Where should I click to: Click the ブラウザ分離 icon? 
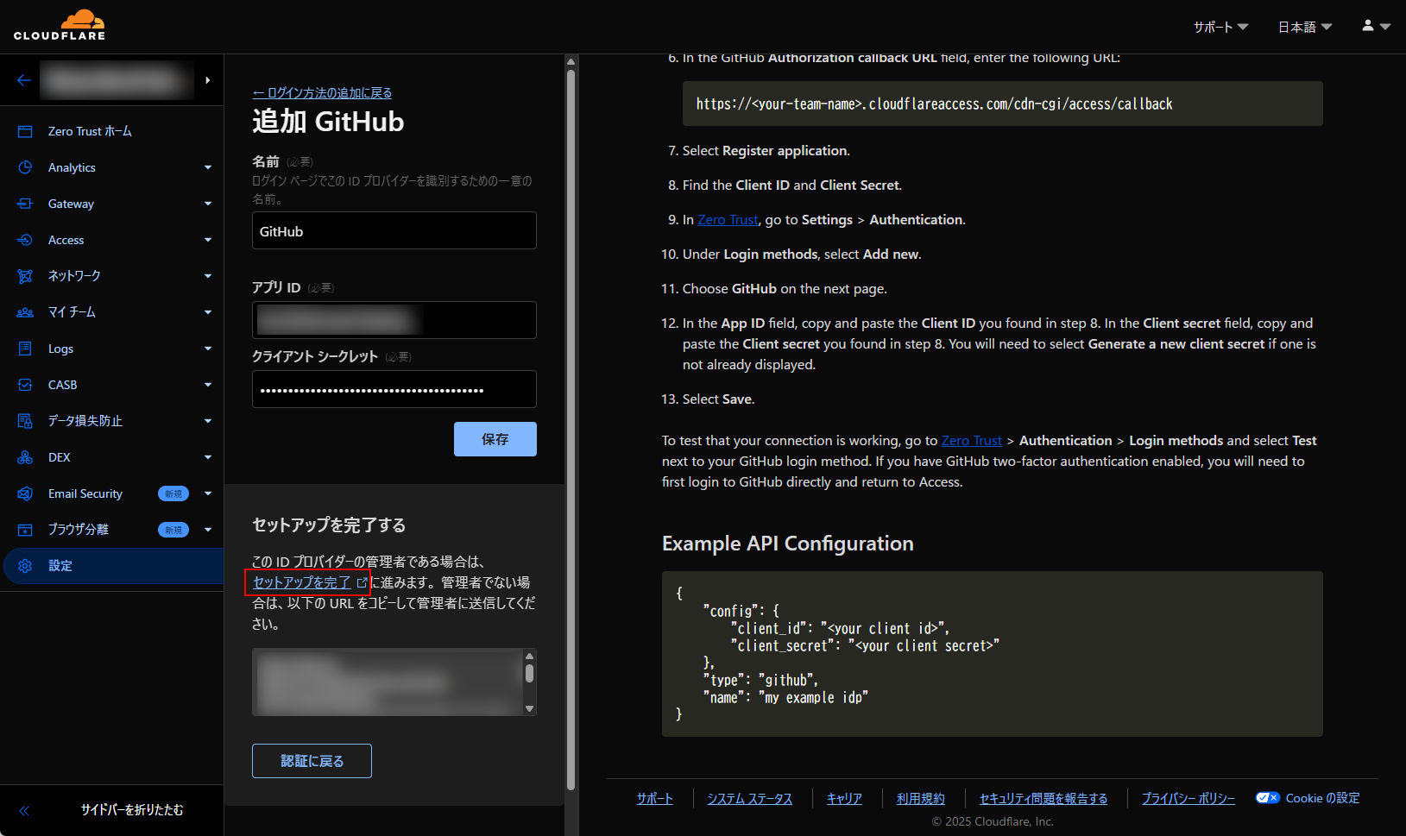pyautogui.click(x=25, y=530)
